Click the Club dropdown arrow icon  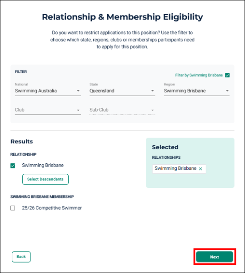78,110
